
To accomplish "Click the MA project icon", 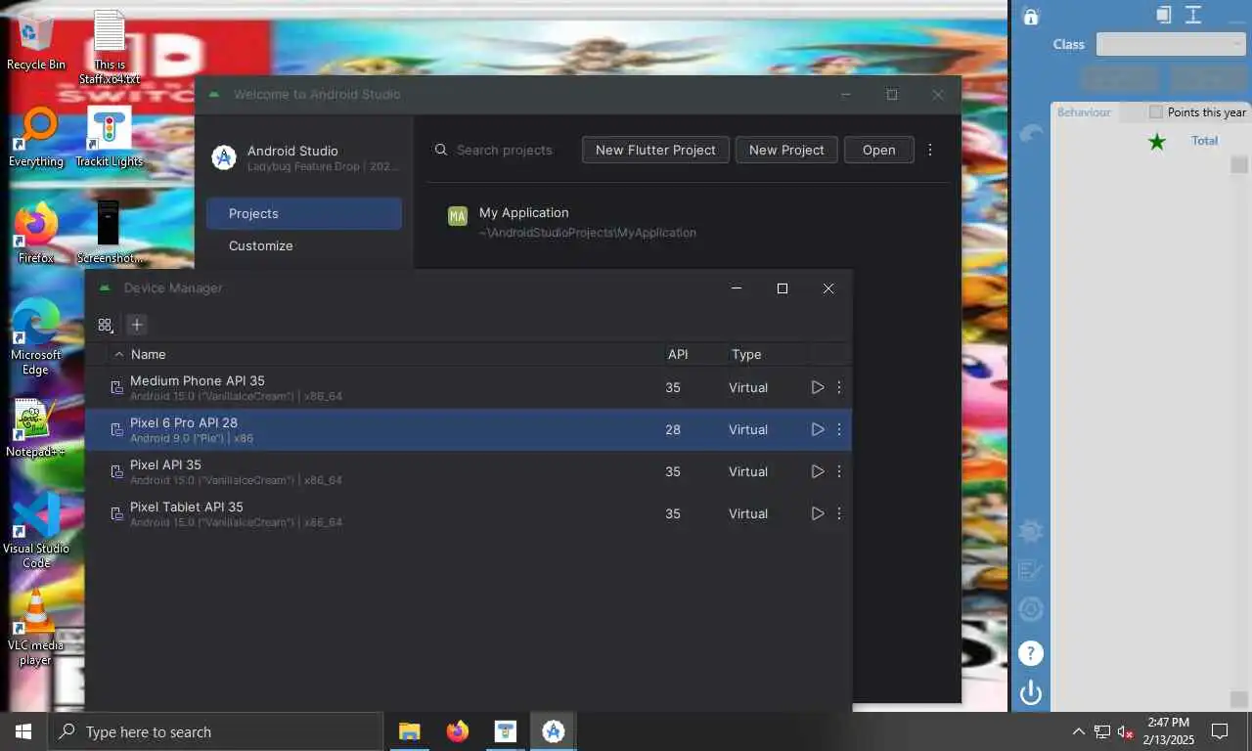I will coord(457,216).
